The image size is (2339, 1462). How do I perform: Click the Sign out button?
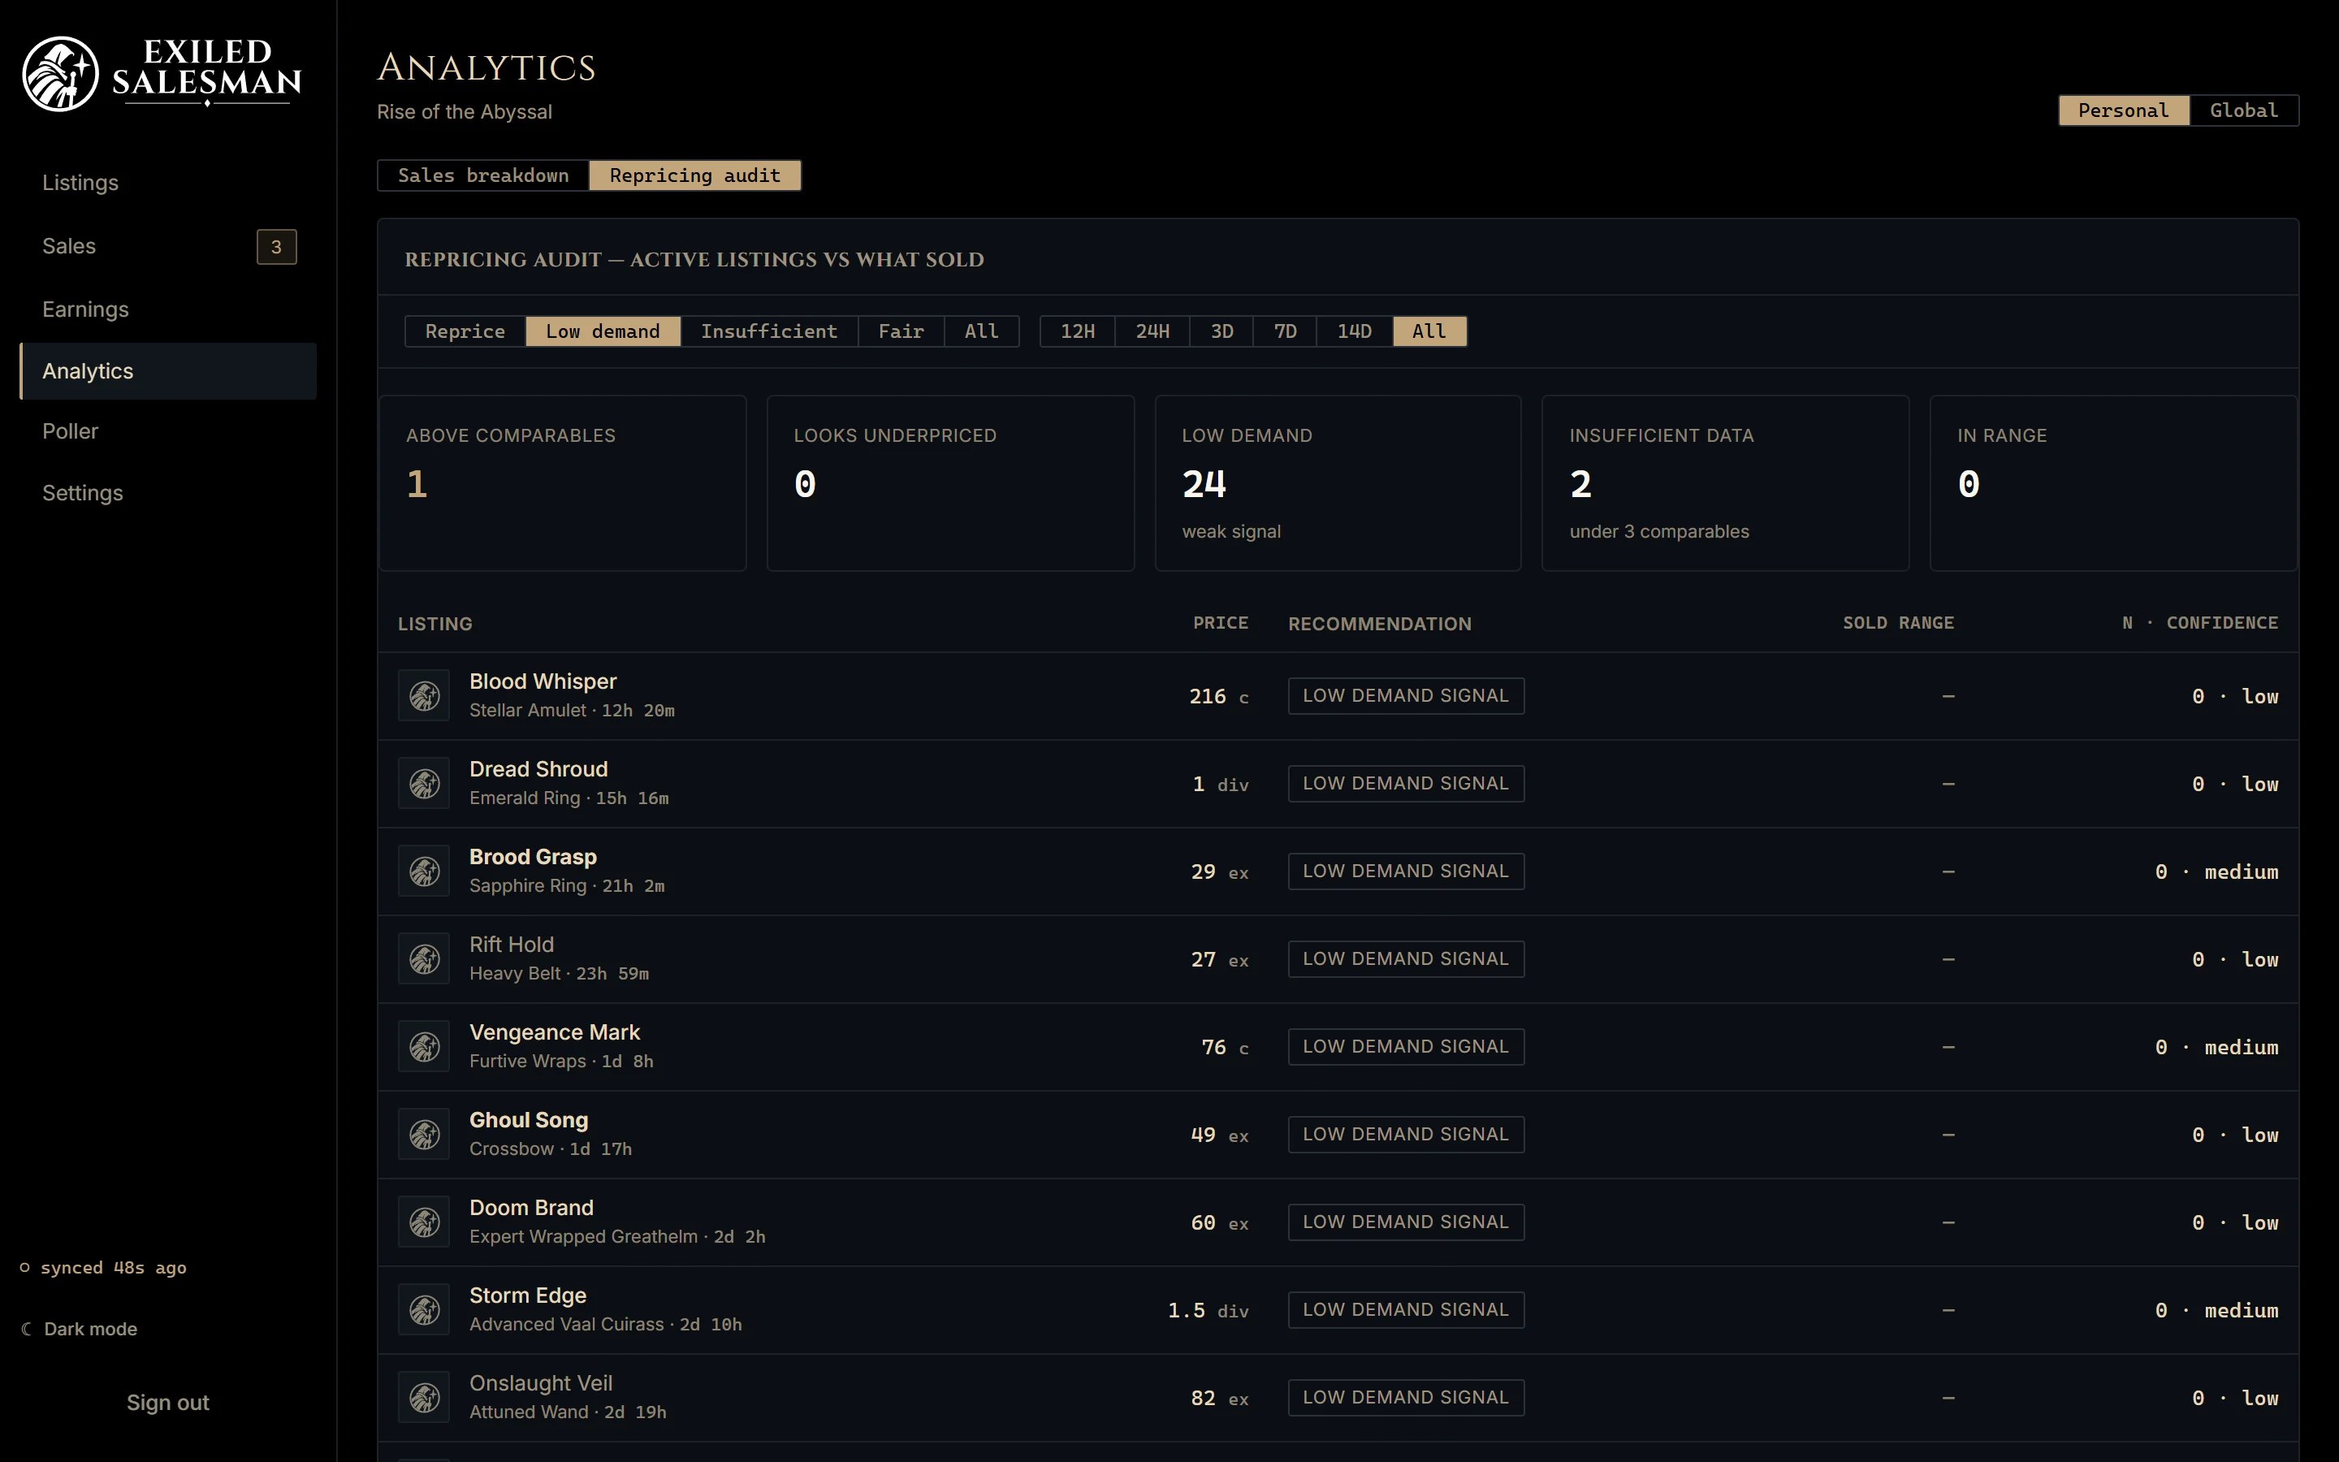168,1402
